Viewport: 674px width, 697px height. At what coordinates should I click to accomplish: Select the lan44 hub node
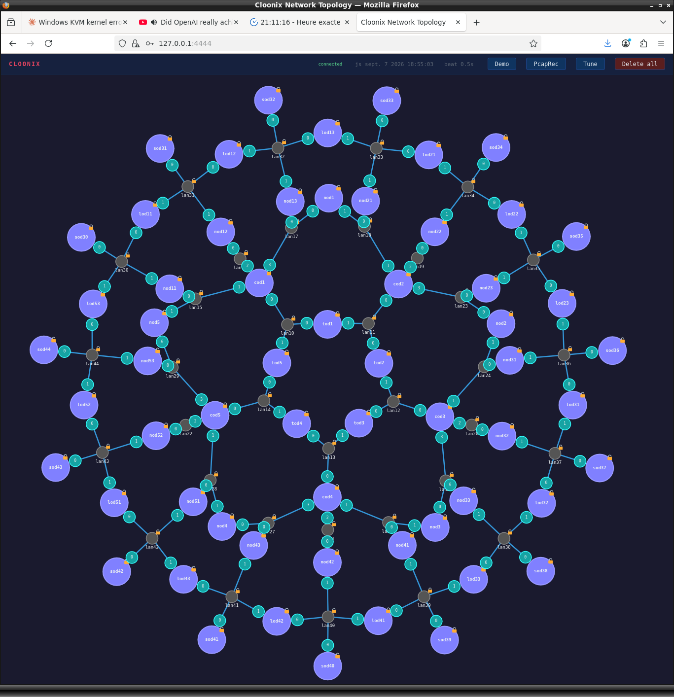pos(92,355)
